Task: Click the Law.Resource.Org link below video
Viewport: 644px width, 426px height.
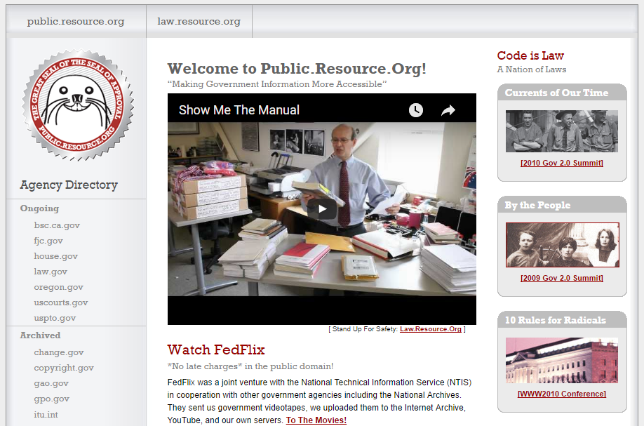Action: point(431,329)
